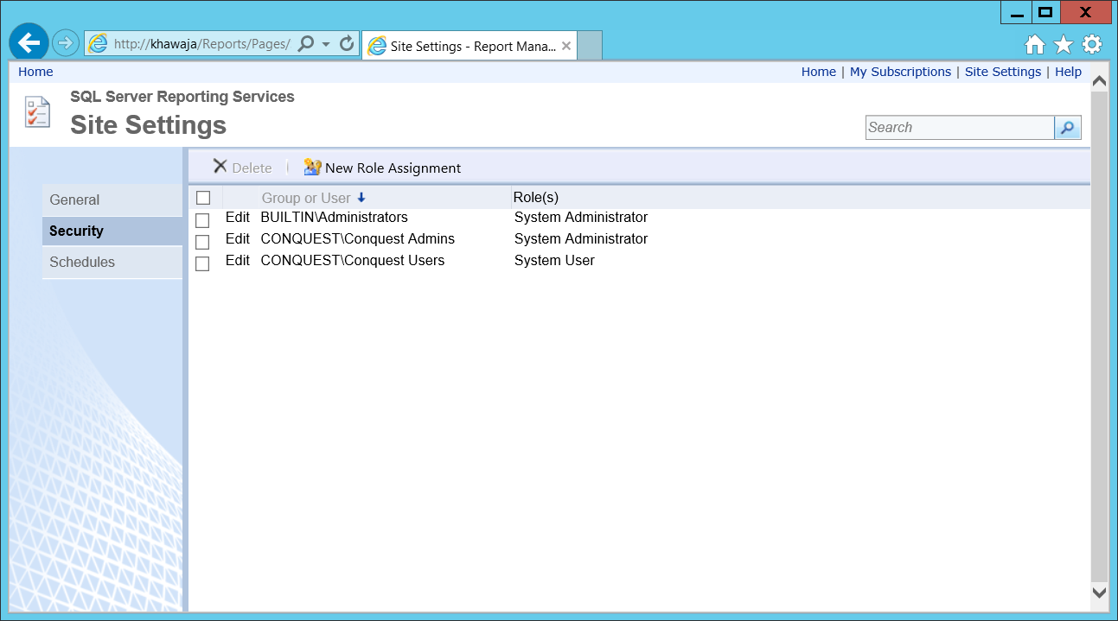
Task: Edit the BUILTIN\Administrators role assignment
Action: click(x=238, y=218)
